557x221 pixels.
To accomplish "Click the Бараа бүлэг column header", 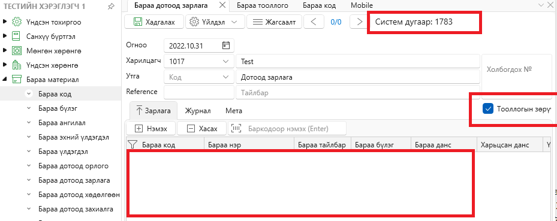I will click(374, 145).
